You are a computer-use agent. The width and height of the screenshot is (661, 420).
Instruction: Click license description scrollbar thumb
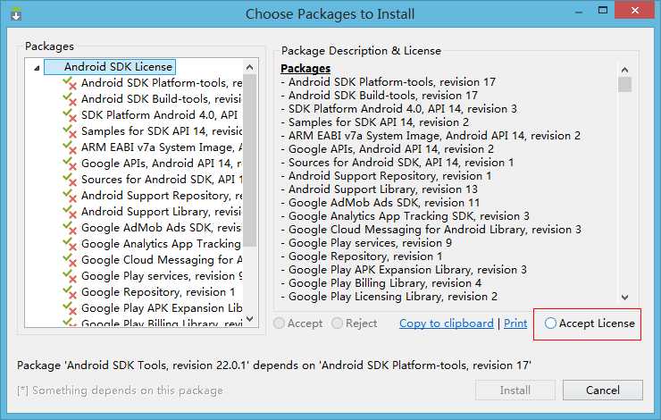(624, 84)
